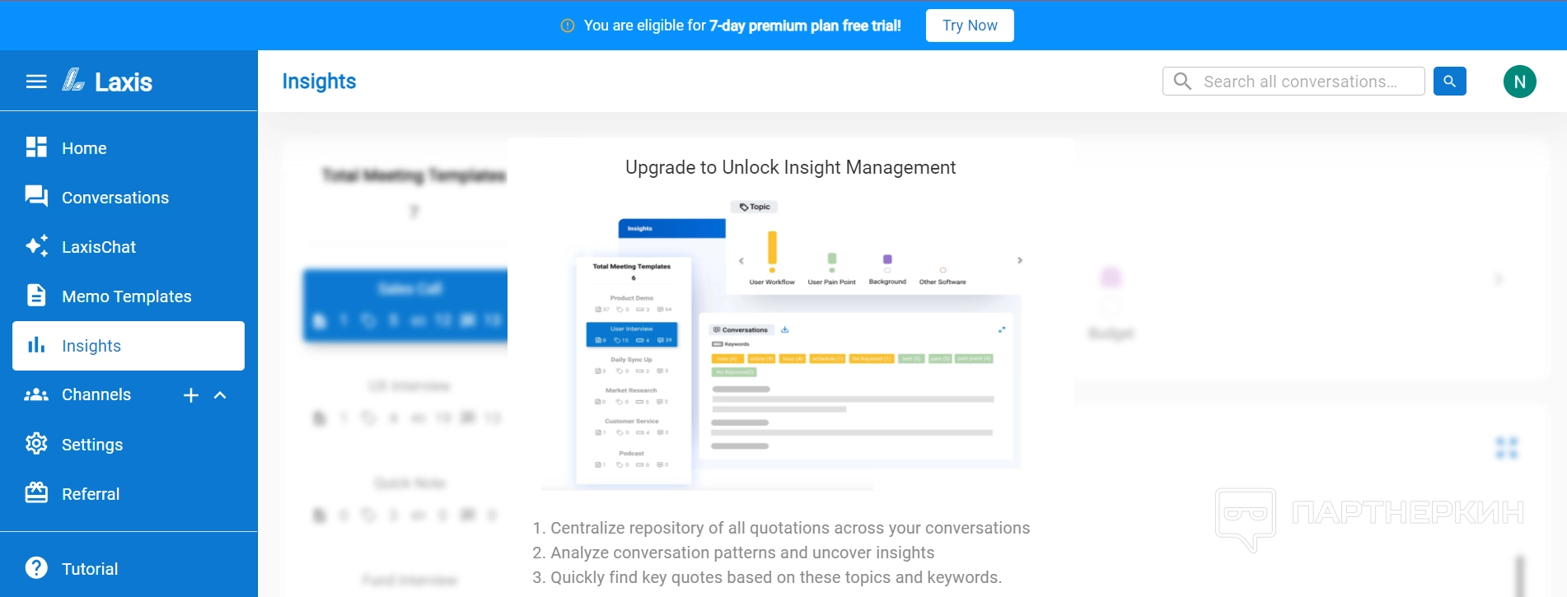This screenshot has height=597, width=1567.
Task: Click the Tutorial question mark icon
Action: point(36,568)
